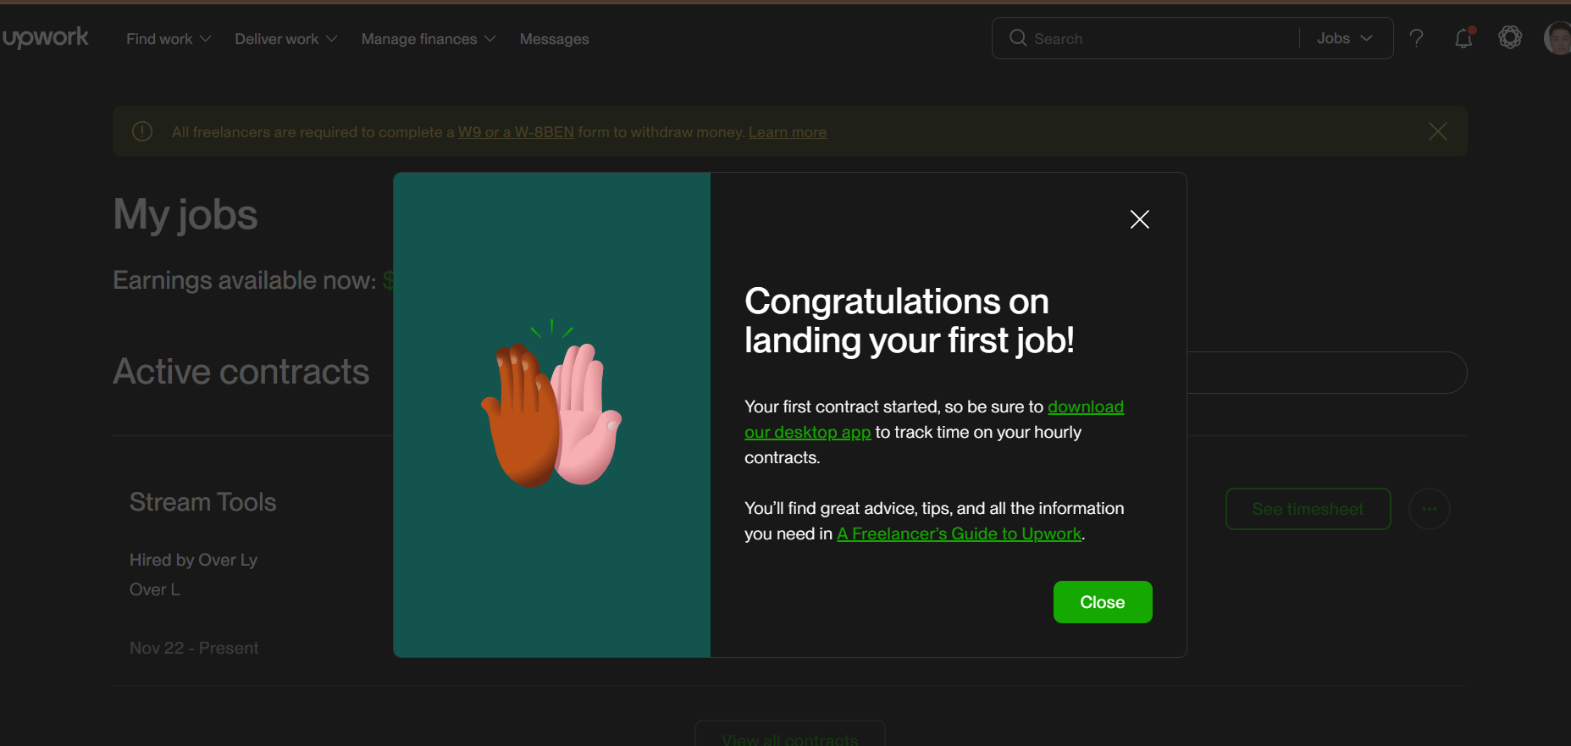Click the View all contracts button
The image size is (1571, 746).
tap(789, 733)
